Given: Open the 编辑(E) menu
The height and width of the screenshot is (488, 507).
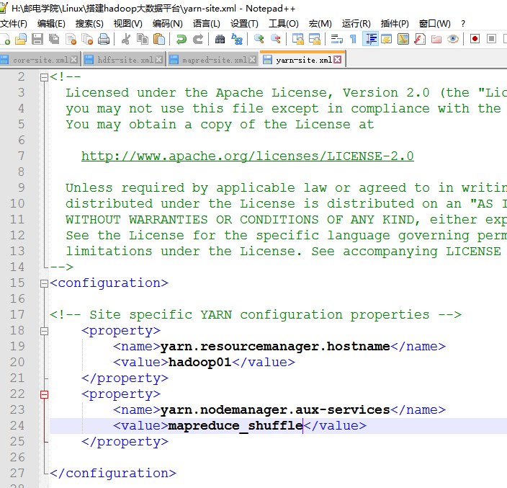Looking at the screenshot, I should [x=51, y=24].
